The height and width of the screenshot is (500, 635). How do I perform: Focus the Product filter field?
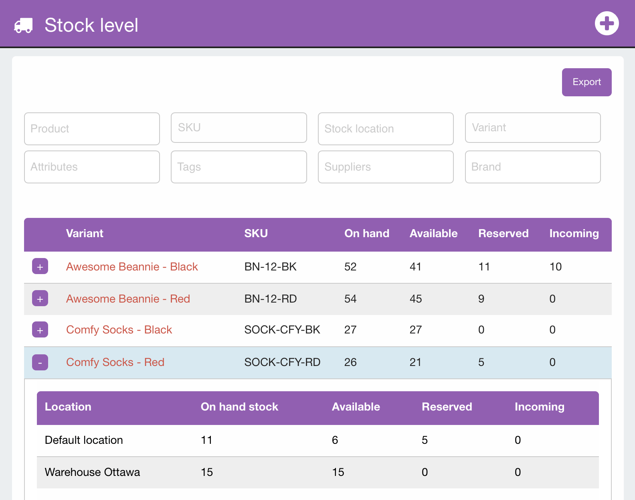(x=92, y=129)
